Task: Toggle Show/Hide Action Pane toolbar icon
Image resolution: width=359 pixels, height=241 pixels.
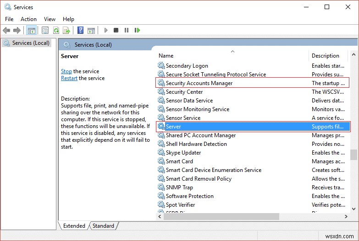Action: 91,30
